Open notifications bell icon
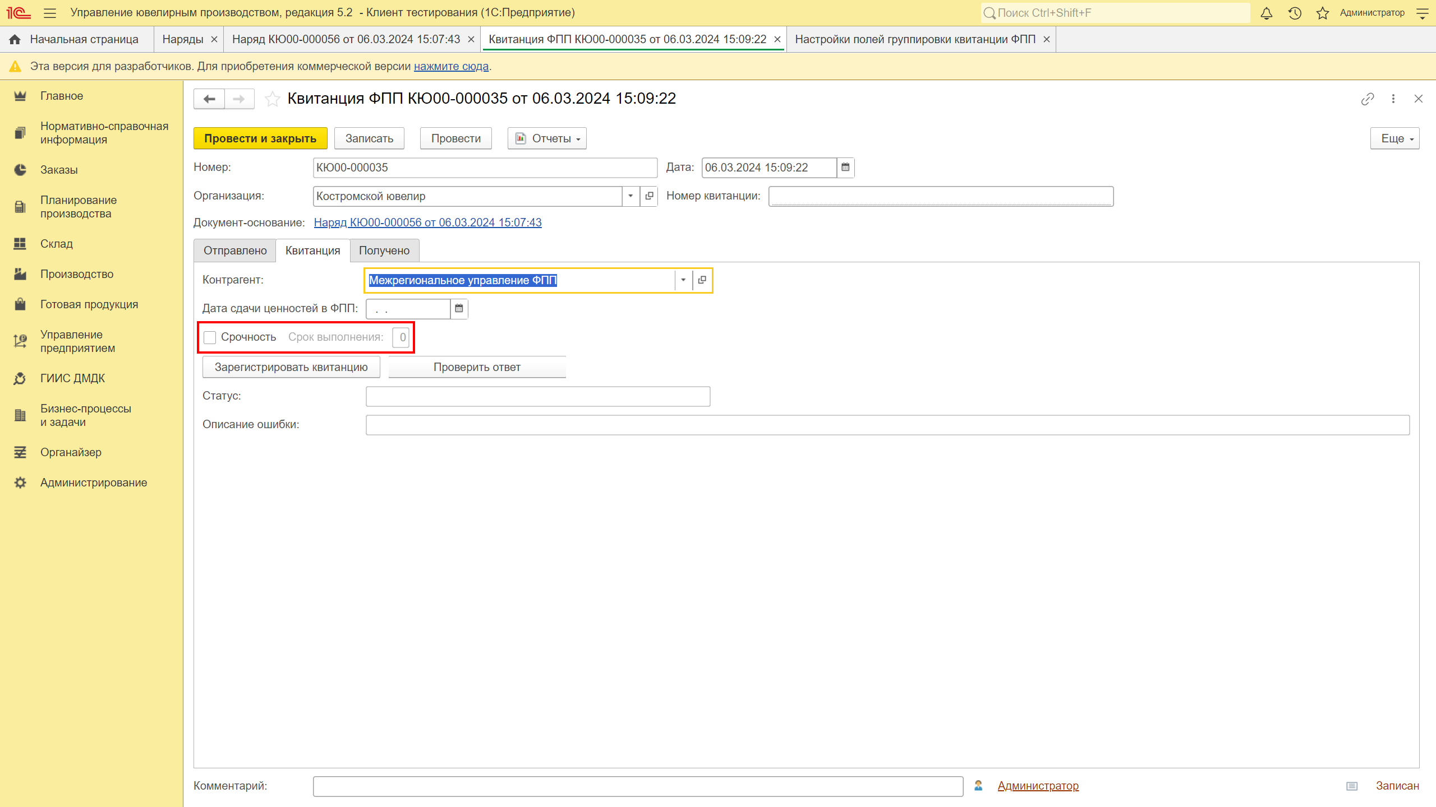1436x807 pixels. (1267, 13)
